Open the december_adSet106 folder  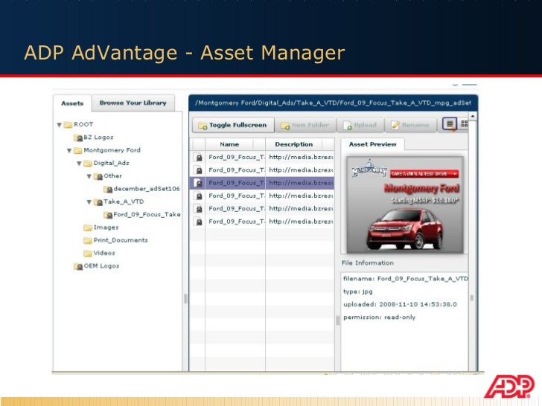pyautogui.click(x=141, y=189)
